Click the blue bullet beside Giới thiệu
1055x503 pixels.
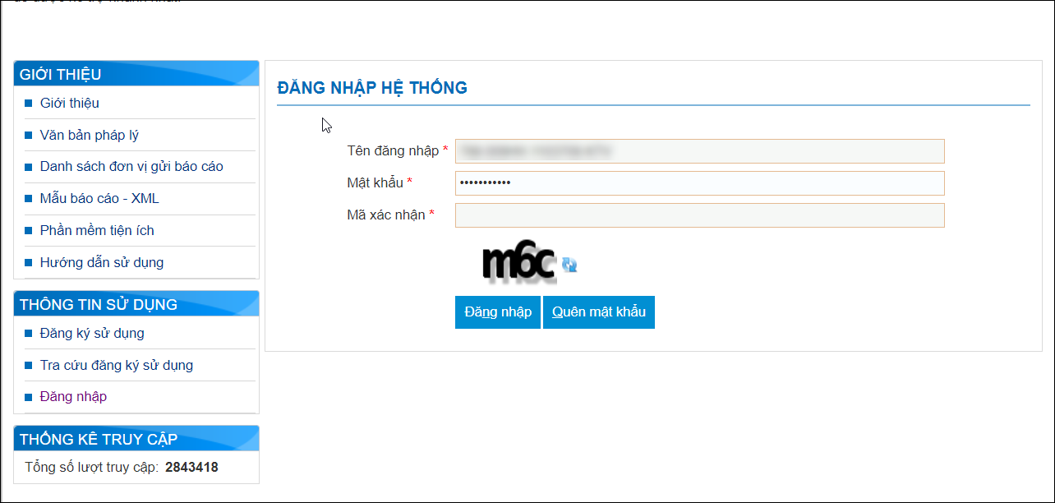(x=28, y=103)
